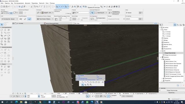This screenshot has height=104, width=185.
Task: Click the Undo toolbar icon
Action: pos(9,7)
